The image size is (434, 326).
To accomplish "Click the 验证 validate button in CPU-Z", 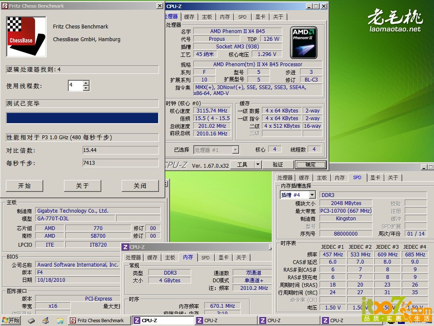I will point(278,165).
